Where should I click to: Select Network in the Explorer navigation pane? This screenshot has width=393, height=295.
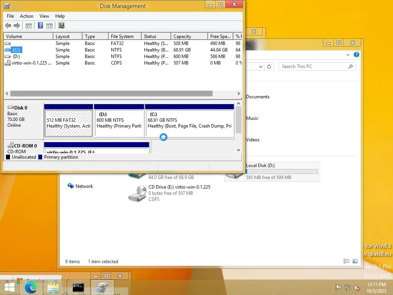point(80,186)
